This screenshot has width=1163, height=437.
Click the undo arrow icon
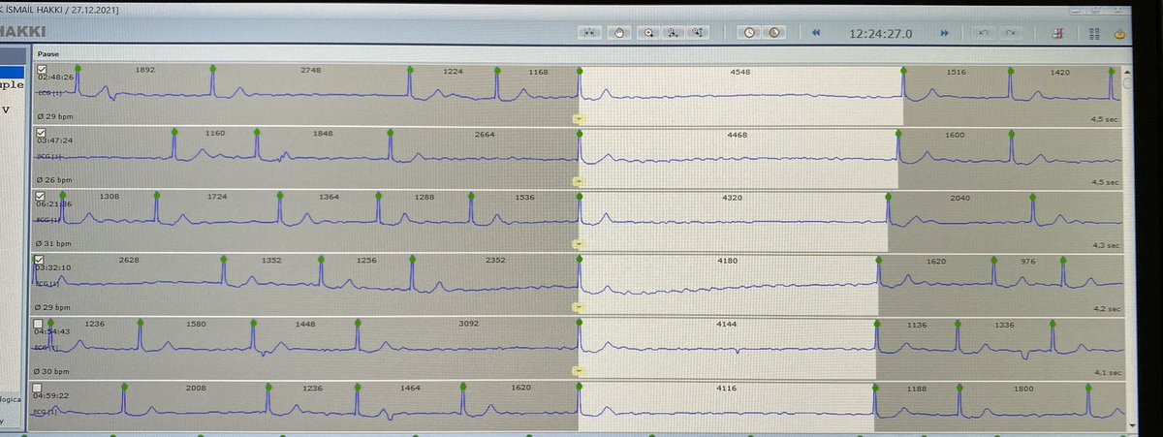point(985,32)
